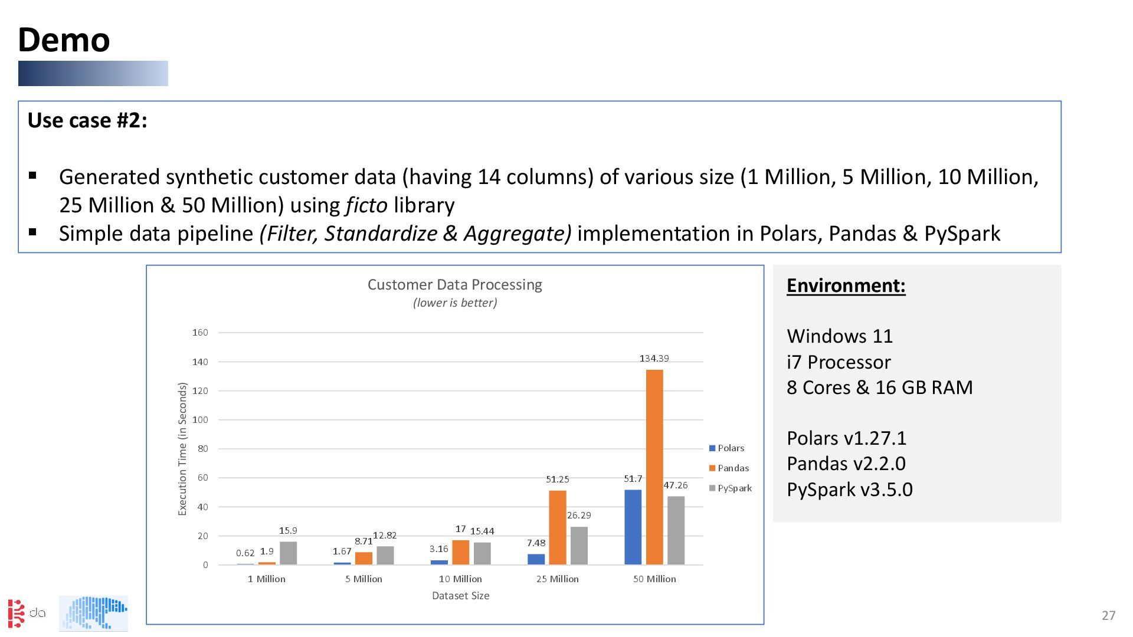Screen dimensions: 1133x637
Task: Select the Pandas bar labeled 51.25
Action: coord(558,527)
